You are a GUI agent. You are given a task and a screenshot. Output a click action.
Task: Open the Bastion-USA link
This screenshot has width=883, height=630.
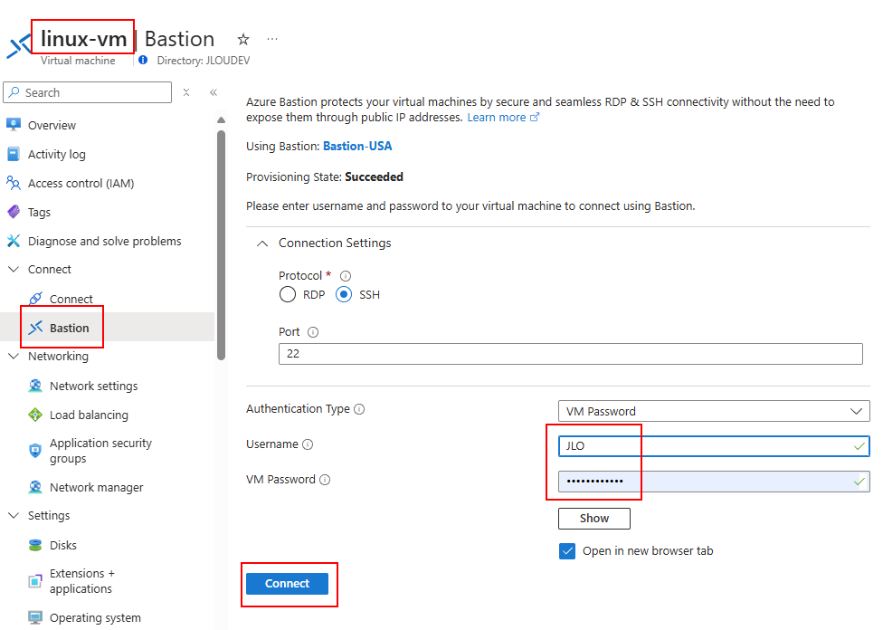pos(357,146)
